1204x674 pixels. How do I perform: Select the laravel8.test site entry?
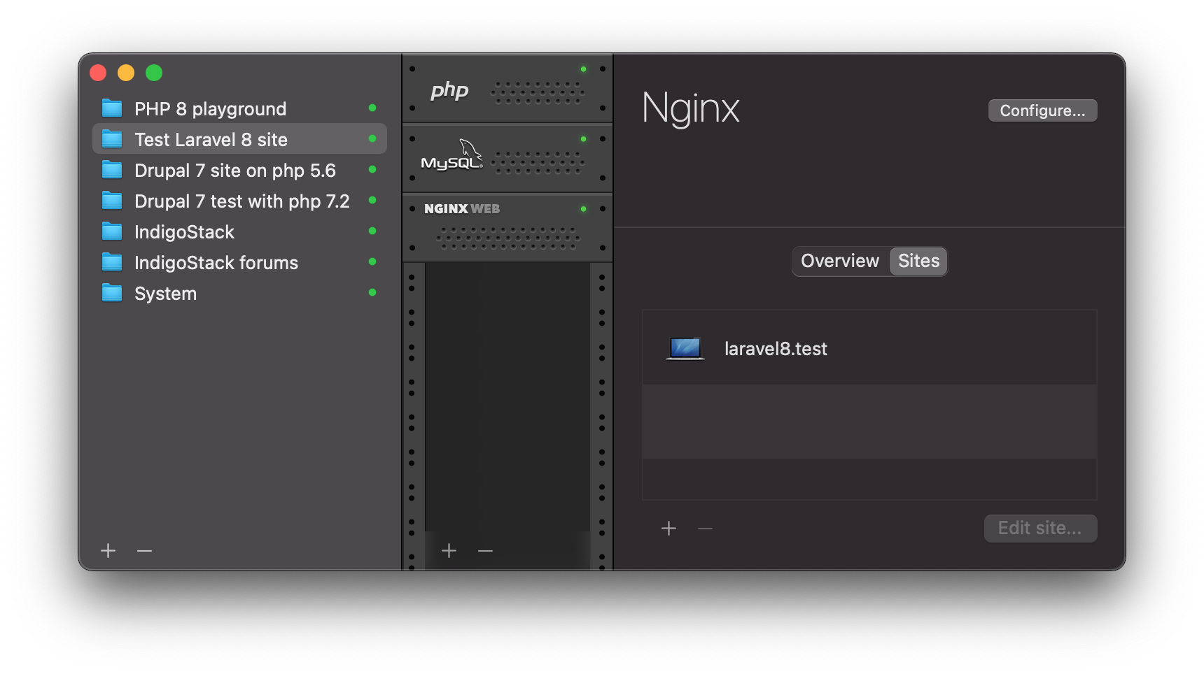776,348
